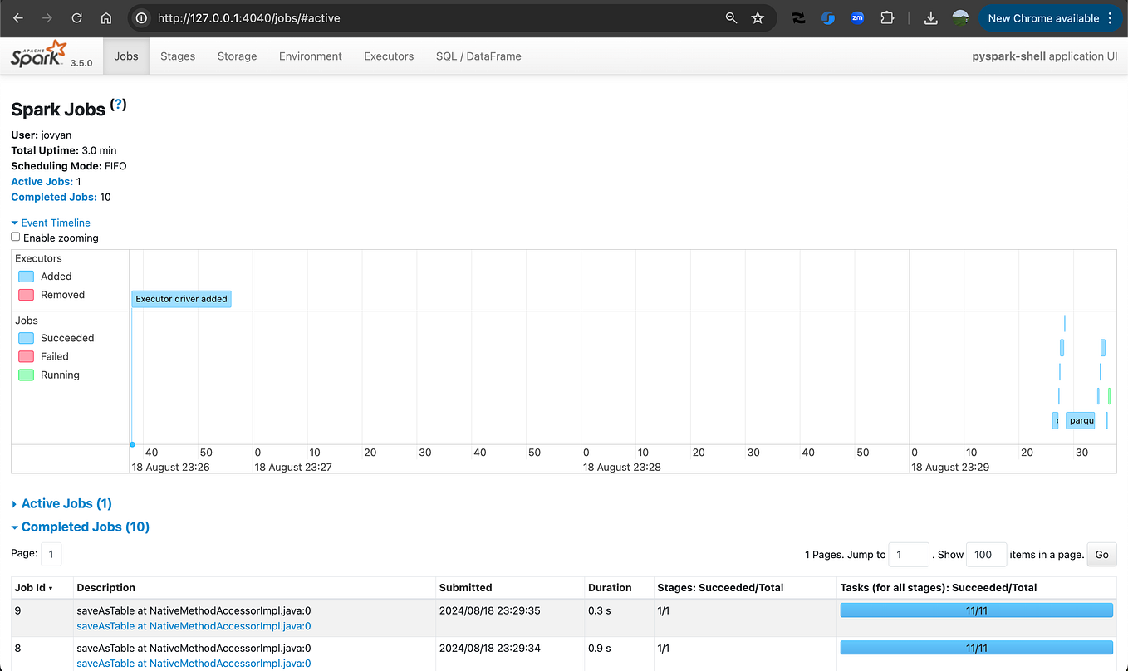Click the Apache Spark logo
This screenshot has width=1128, height=671.
click(x=37, y=53)
